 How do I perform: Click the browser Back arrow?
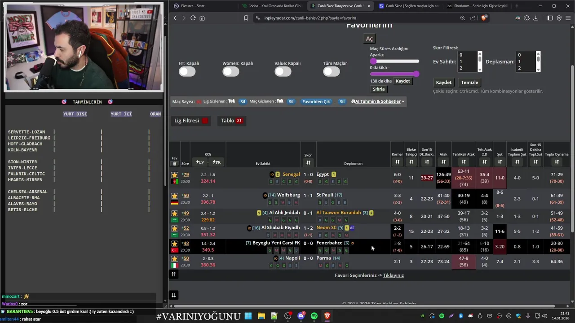coord(175,18)
